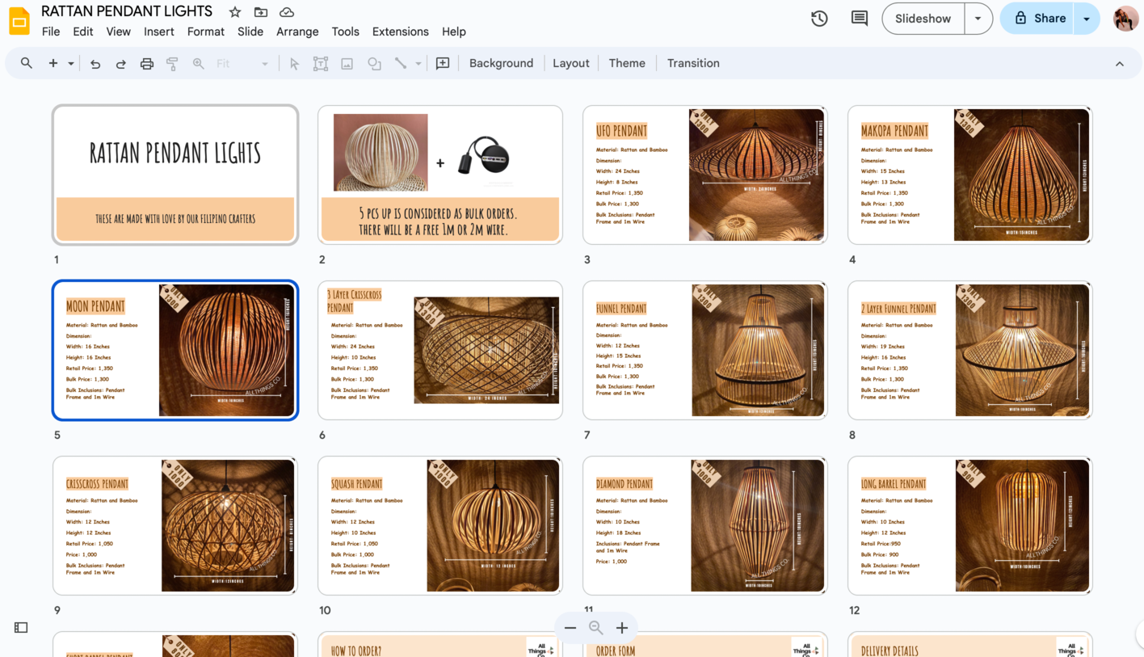Search the menus with magnifier icon
This screenshot has height=657, width=1144.
coord(27,63)
